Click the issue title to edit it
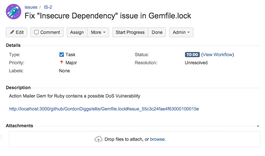 pyautogui.click(x=108, y=16)
